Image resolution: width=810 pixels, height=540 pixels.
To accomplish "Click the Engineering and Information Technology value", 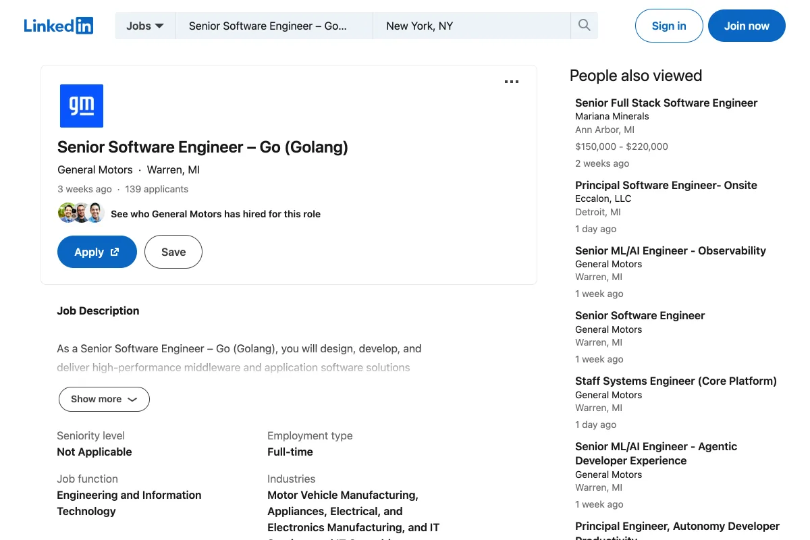I will click(x=129, y=503).
